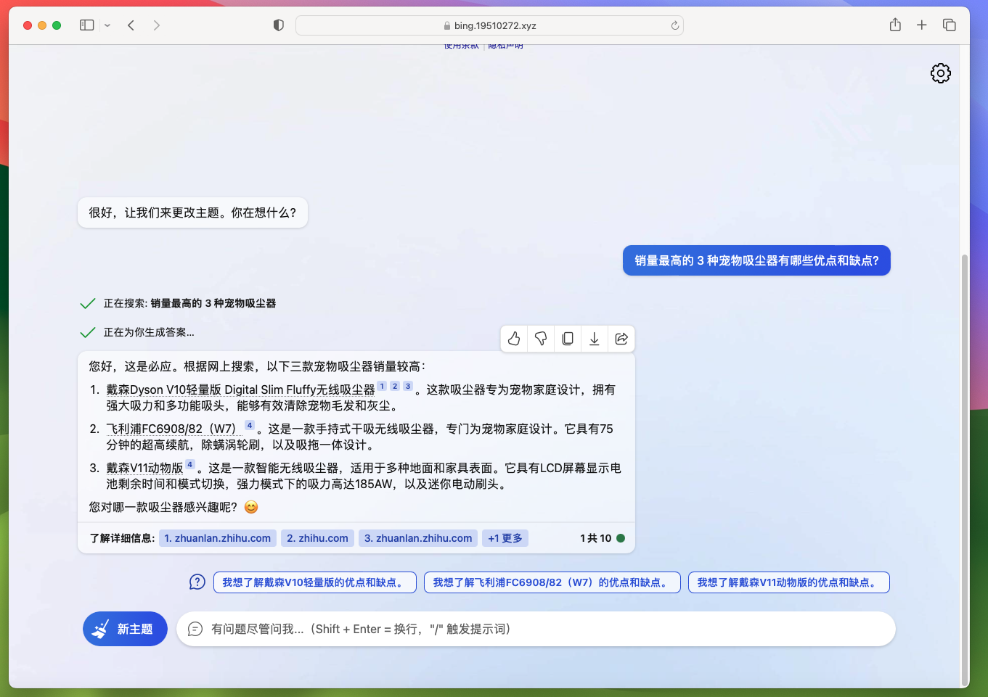Viewport: 988px width, 697px height.
Task: Click citation 3 after 戴森Dyson V10
Action: 408,387
